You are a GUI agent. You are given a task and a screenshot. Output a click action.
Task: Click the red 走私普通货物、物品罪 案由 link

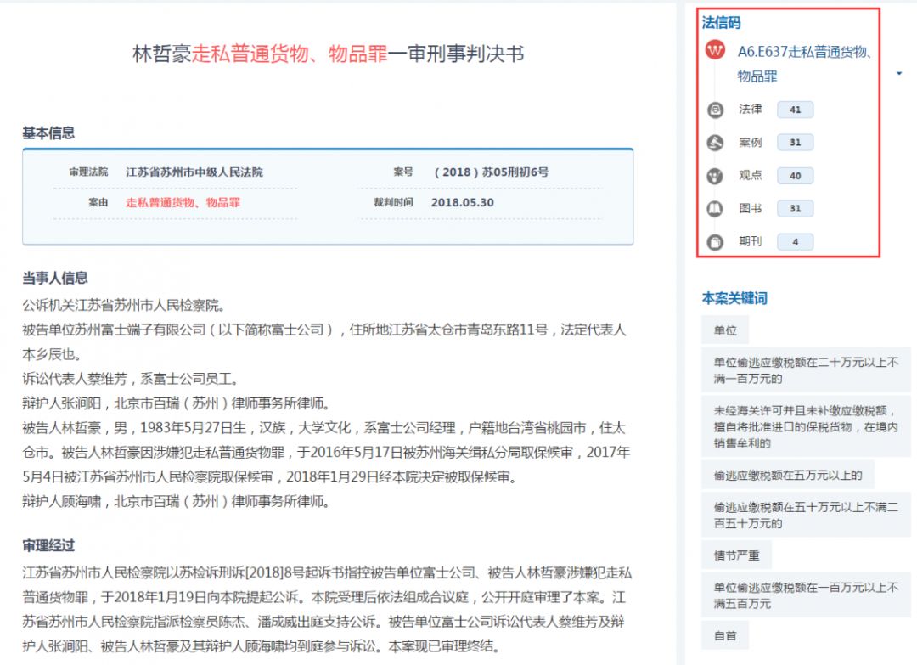[183, 202]
